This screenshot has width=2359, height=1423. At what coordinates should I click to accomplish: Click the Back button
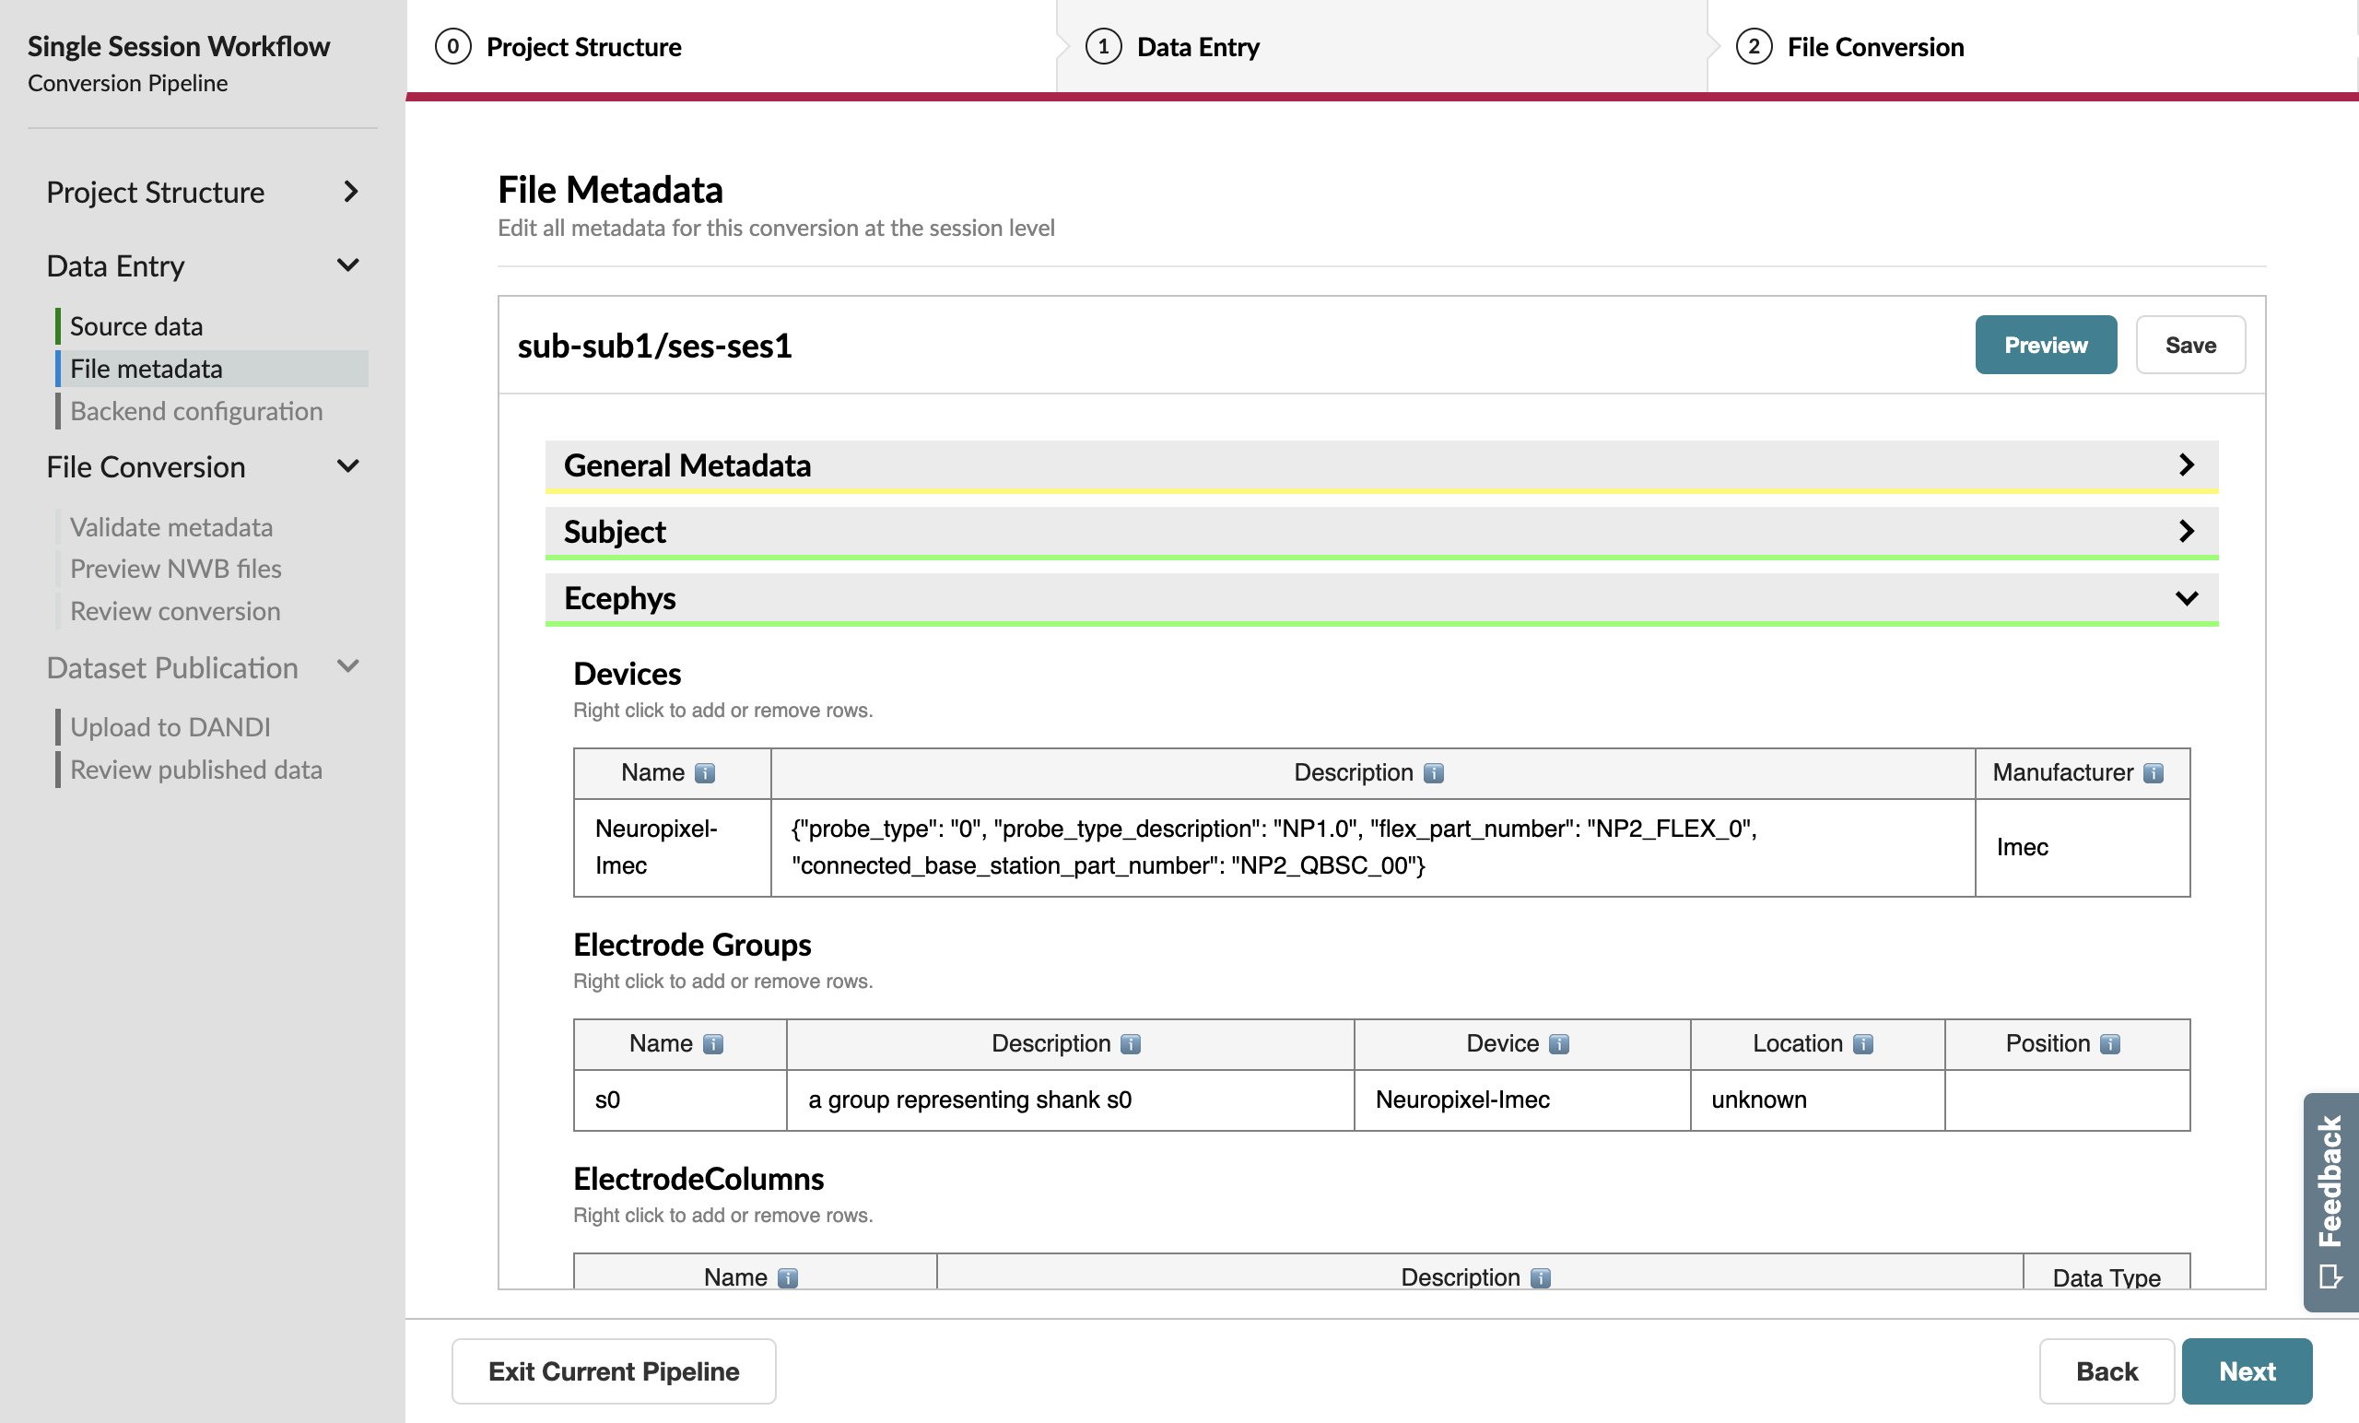pos(2107,1371)
